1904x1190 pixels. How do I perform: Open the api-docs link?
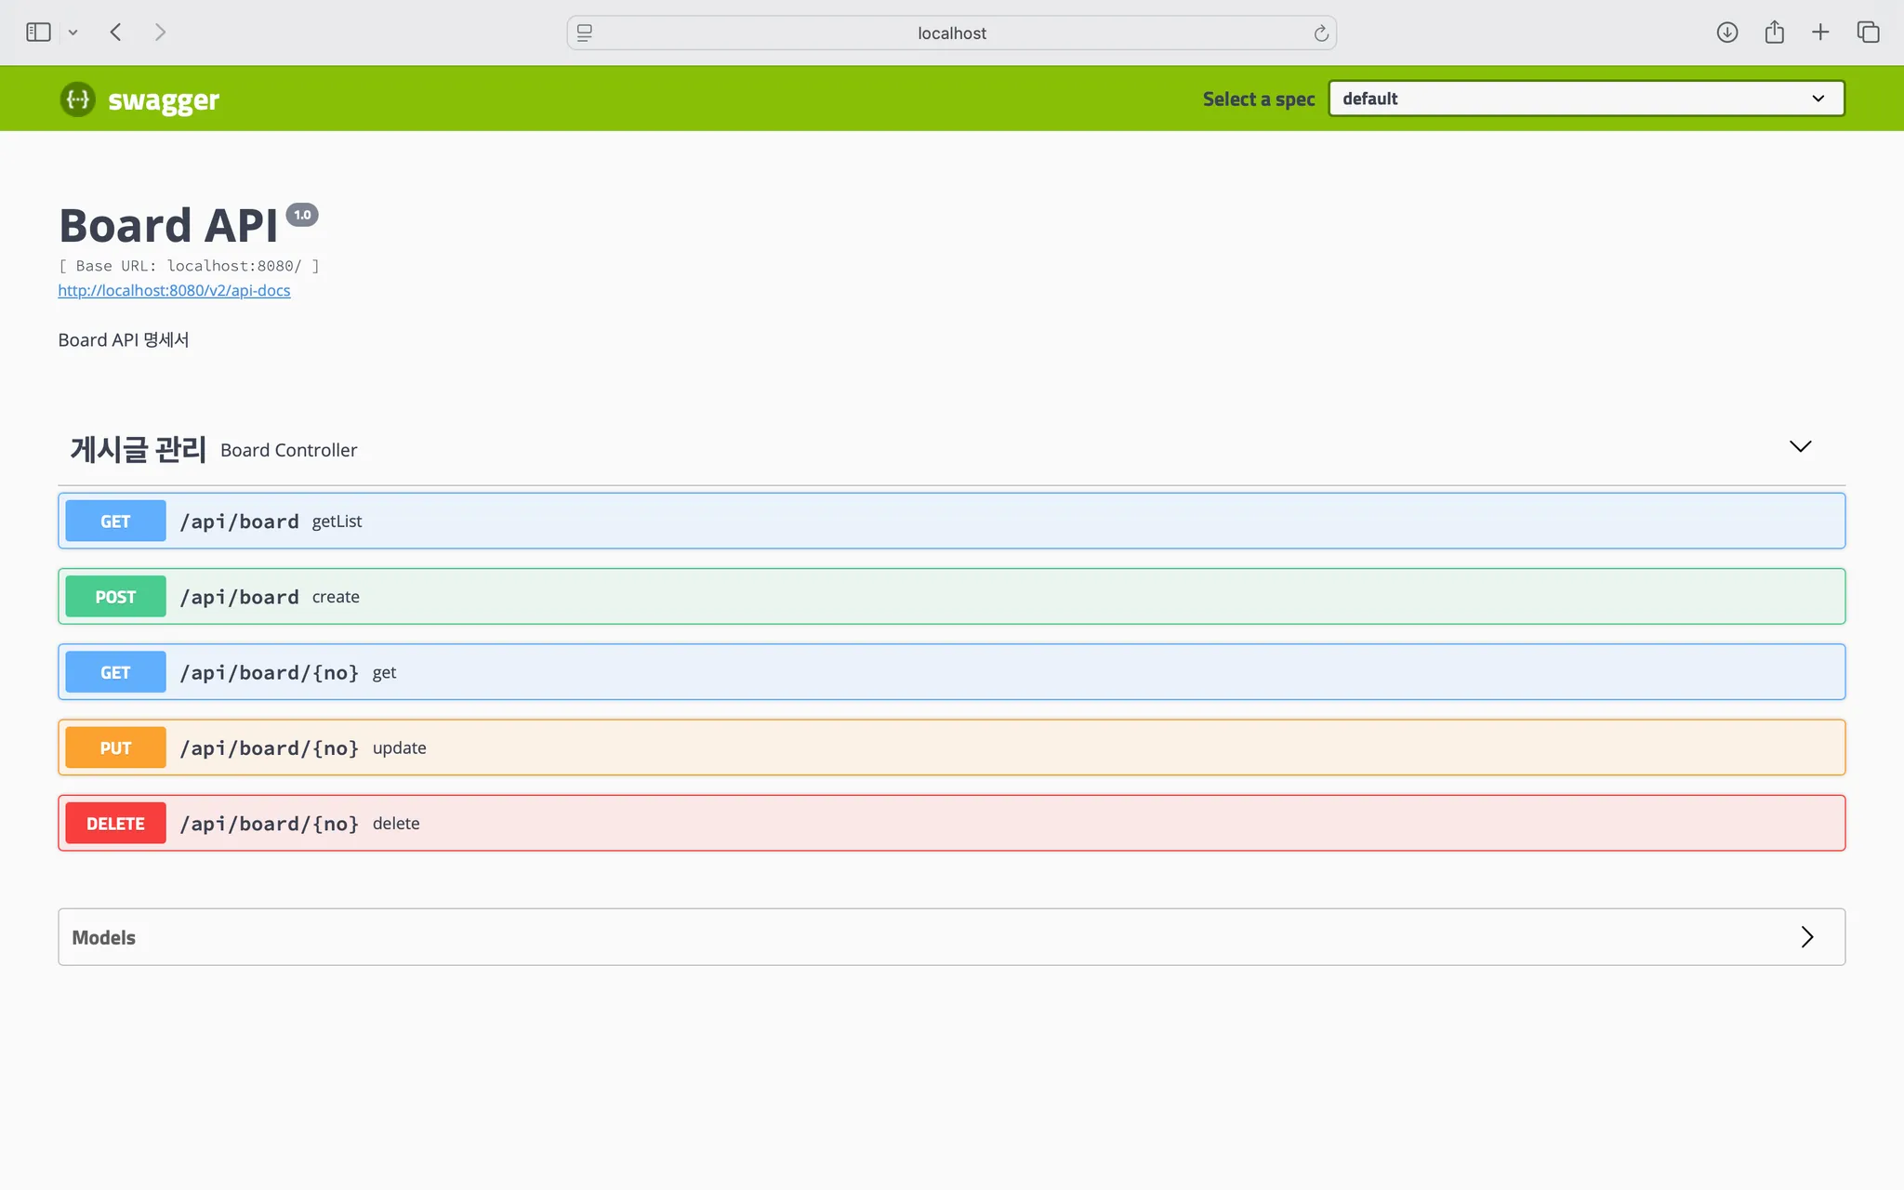[174, 291]
